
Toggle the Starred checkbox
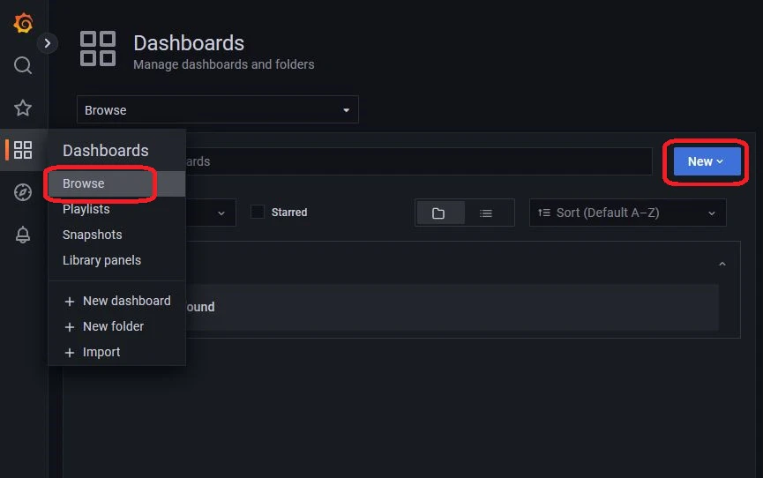click(258, 212)
